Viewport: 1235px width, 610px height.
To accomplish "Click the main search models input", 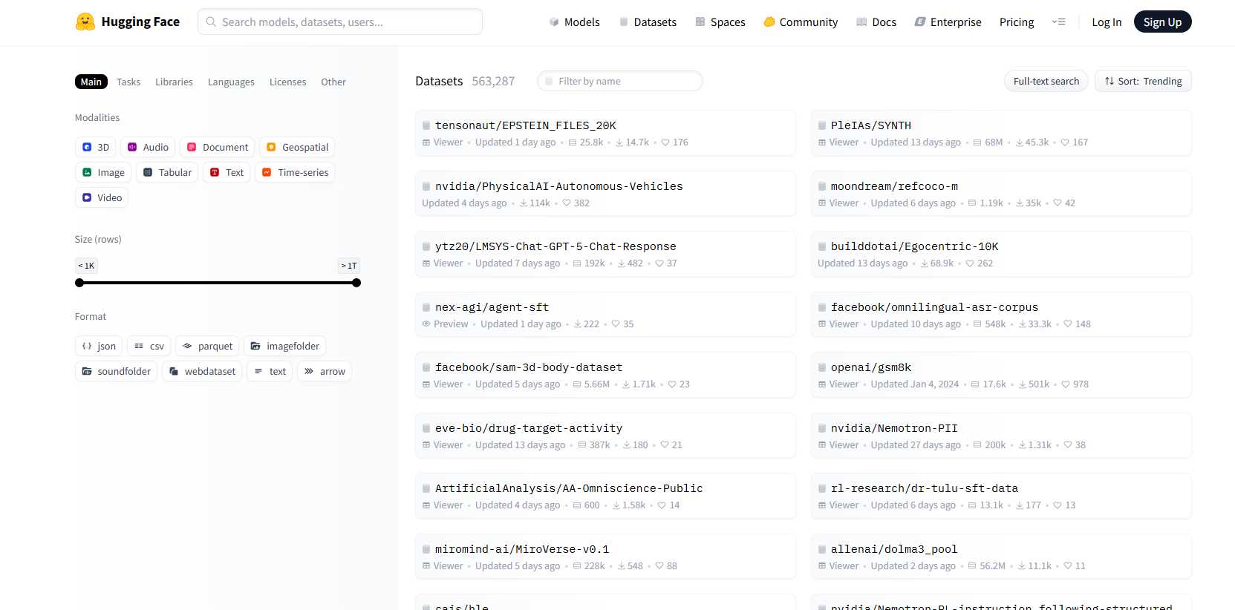I will click(x=340, y=22).
